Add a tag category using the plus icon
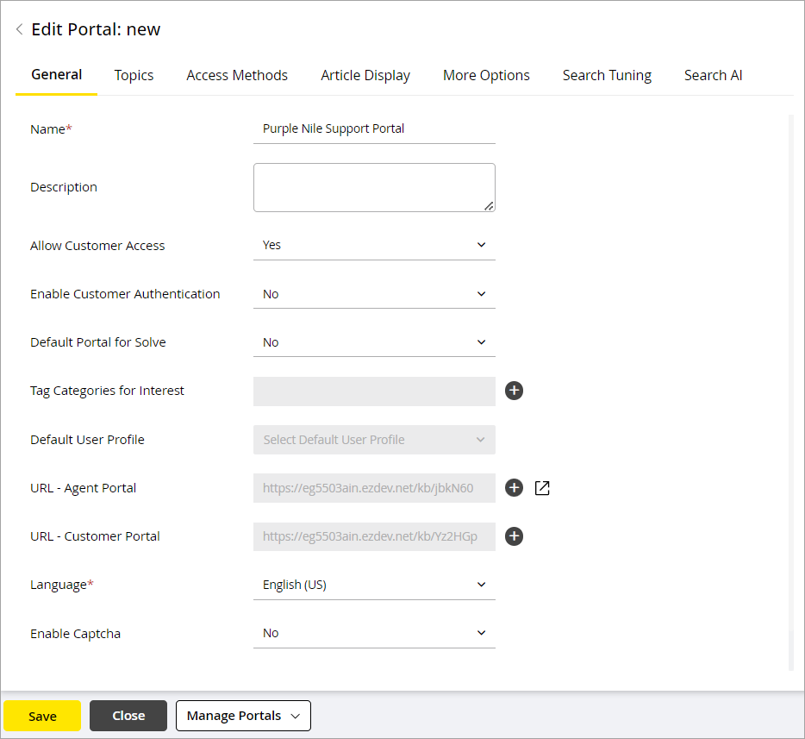 click(514, 391)
